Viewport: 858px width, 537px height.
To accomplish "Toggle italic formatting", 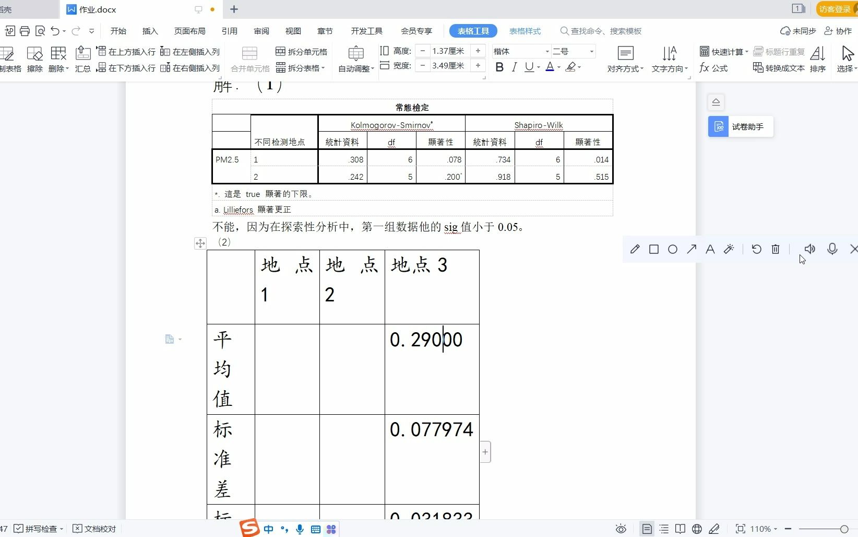I will 514,67.
